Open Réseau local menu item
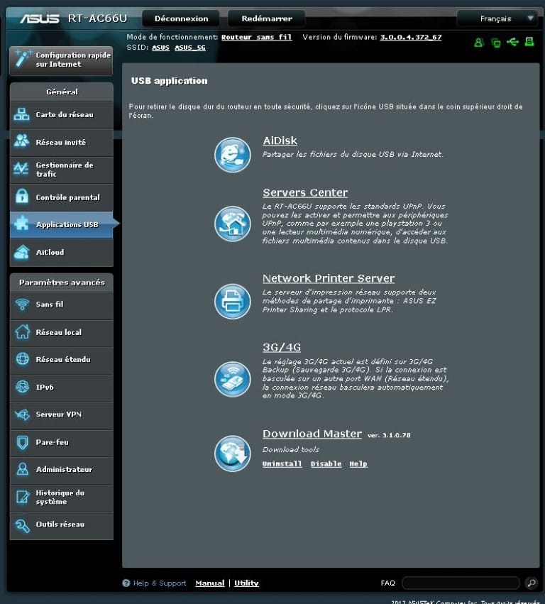Screen dimensions: 545x604 [62, 332]
